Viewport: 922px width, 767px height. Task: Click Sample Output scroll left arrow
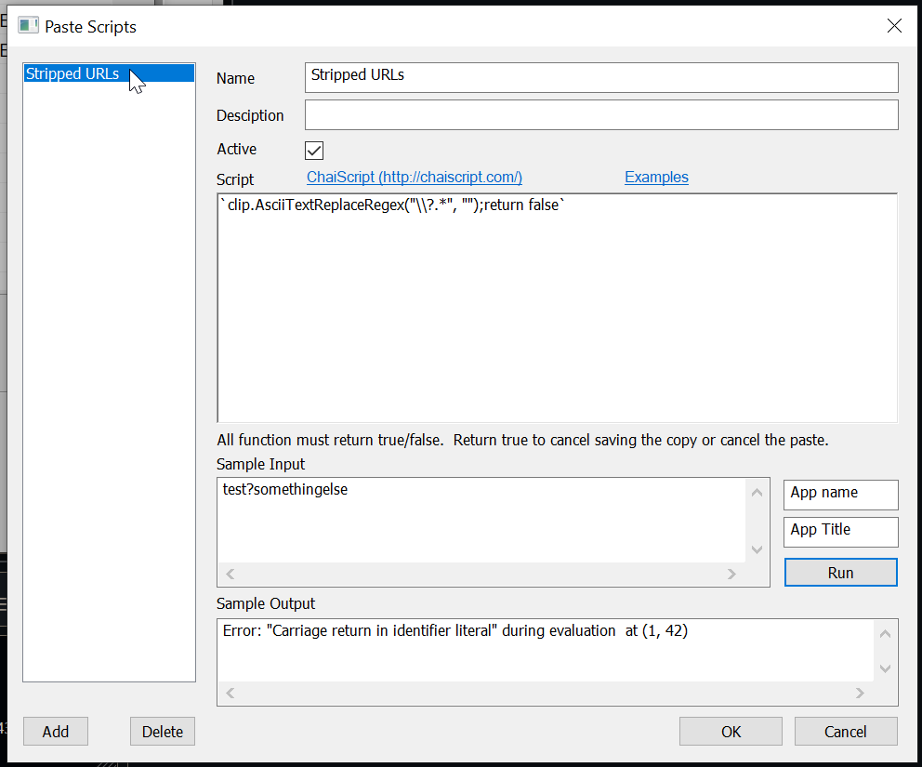click(x=230, y=694)
